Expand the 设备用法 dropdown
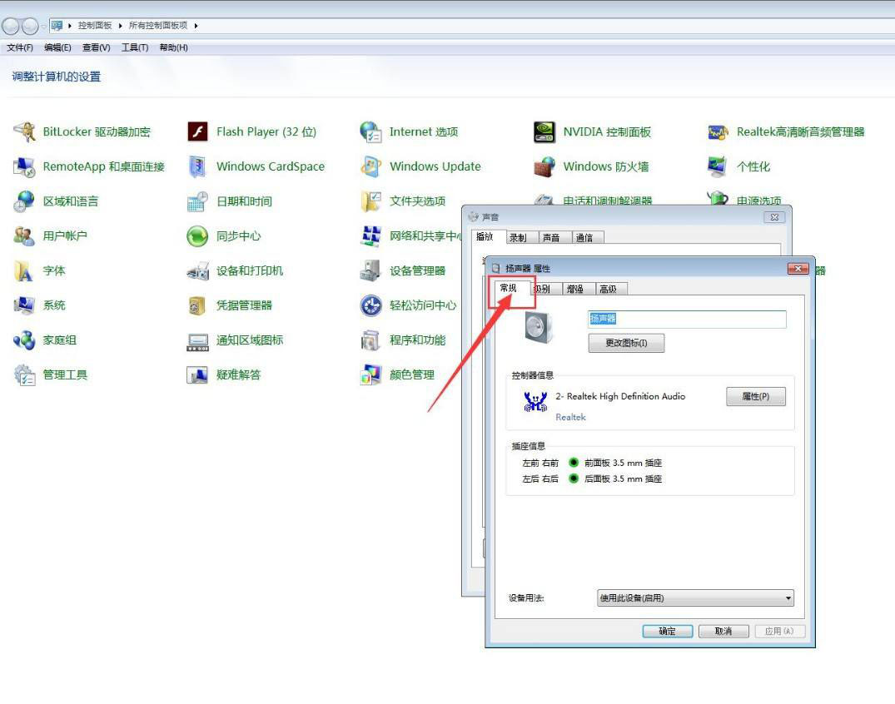 click(788, 598)
